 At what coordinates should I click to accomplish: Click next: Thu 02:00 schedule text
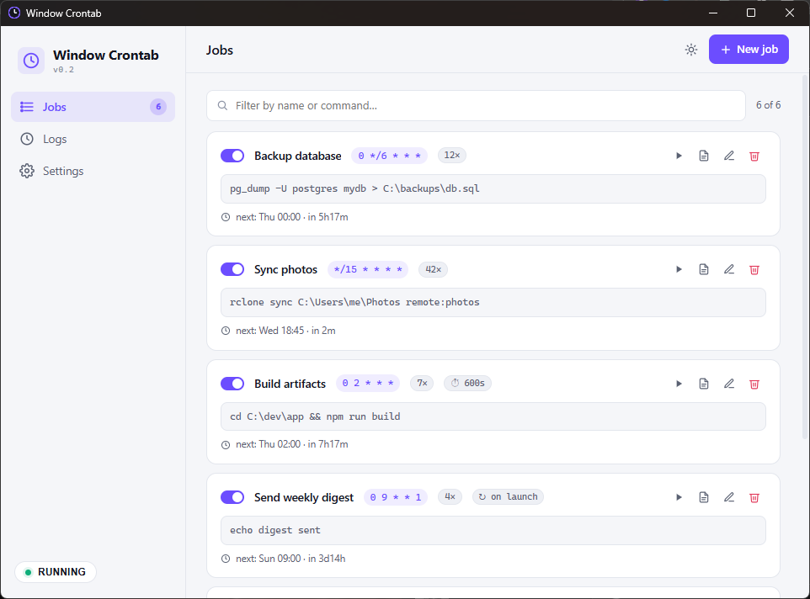pos(292,444)
